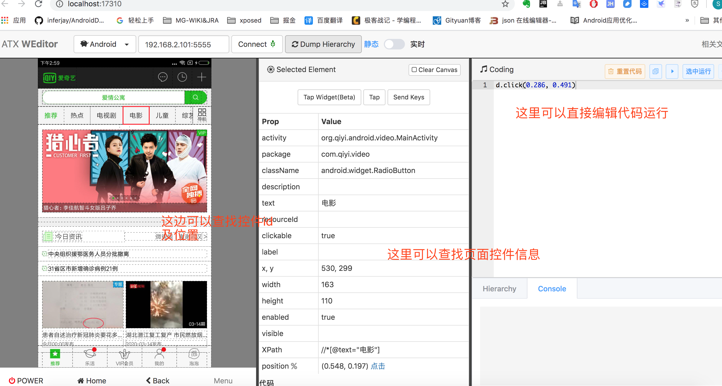Tap the message bubble icon in app header

pyautogui.click(x=162, y=77)
